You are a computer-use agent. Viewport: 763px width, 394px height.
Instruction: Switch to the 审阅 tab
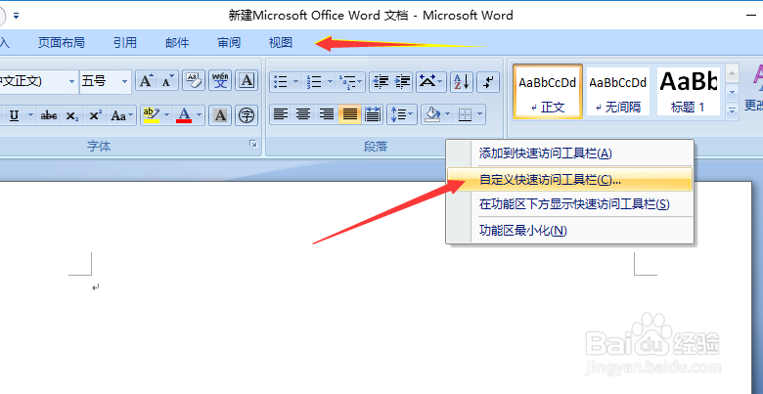click(229, 43)
